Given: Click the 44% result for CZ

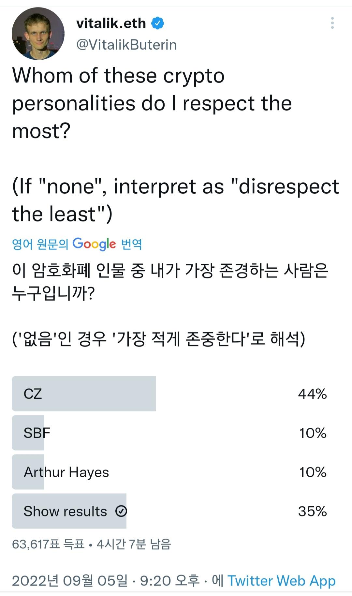Looking at the screenshot, I should (x=312, y=394).
